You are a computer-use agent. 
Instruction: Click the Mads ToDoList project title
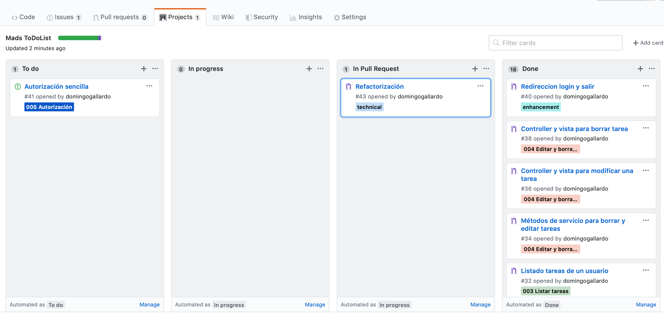point(28,38)
